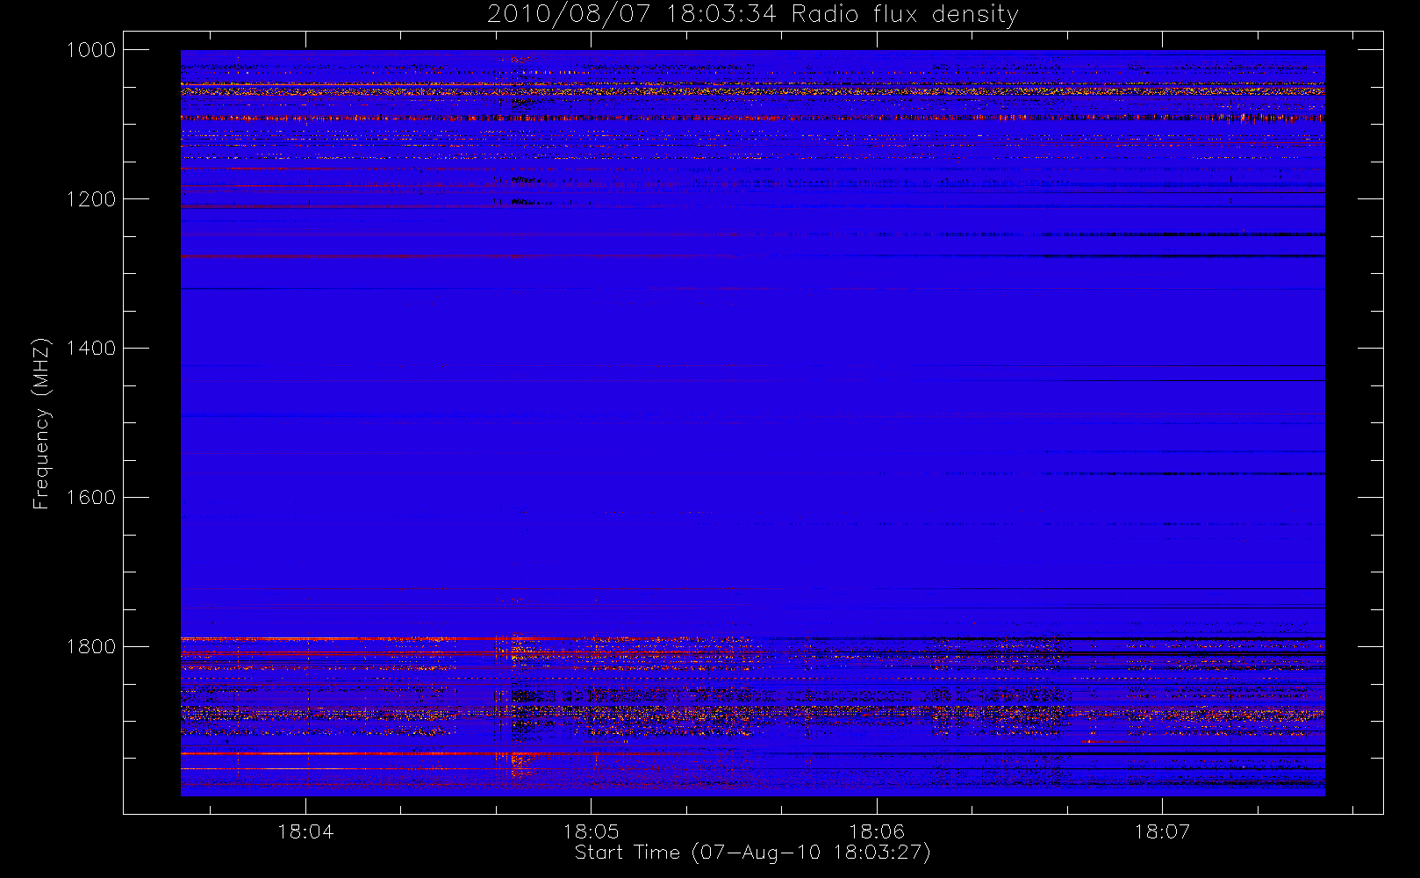Select the 1600 frequency tick label

(x=91, y=498)
